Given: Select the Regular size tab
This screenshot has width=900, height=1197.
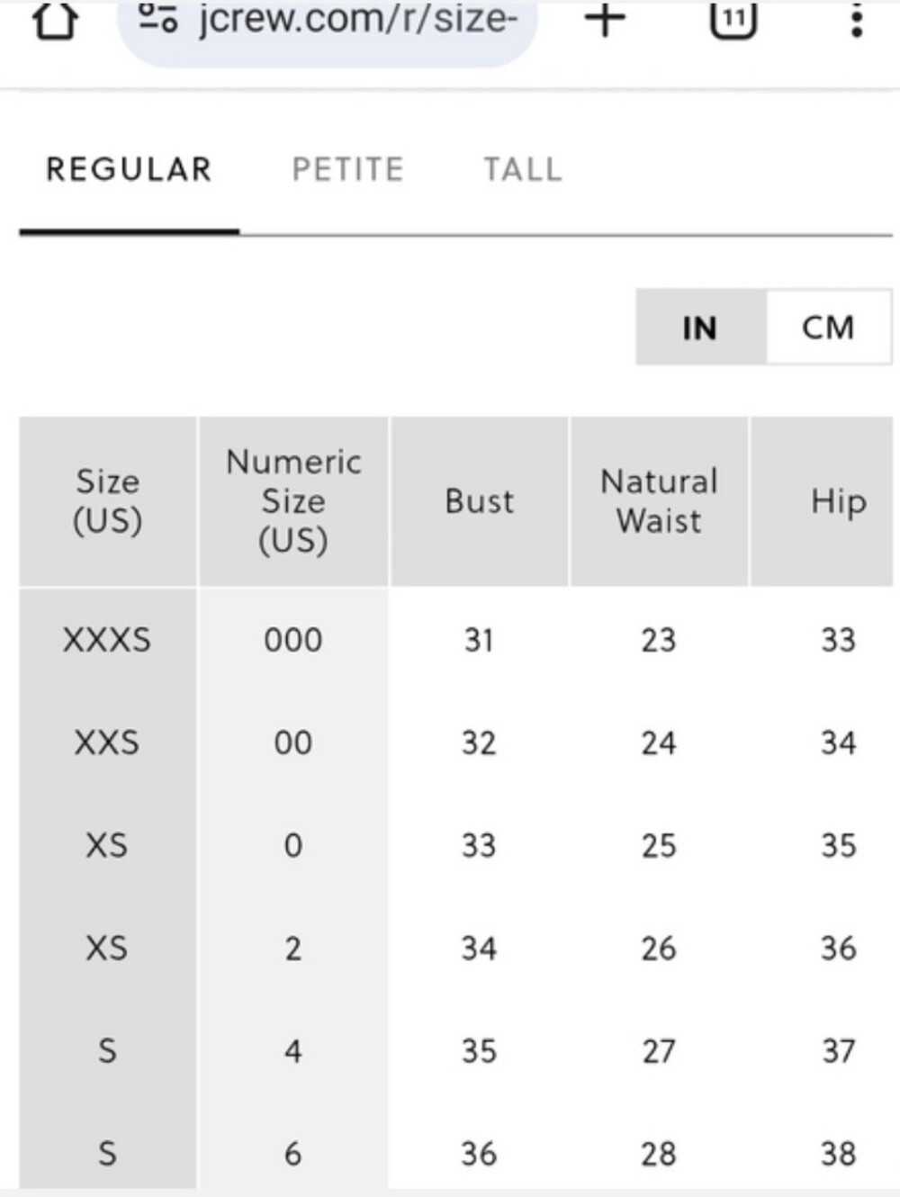Looking at the screenshot, I should 129,169.
